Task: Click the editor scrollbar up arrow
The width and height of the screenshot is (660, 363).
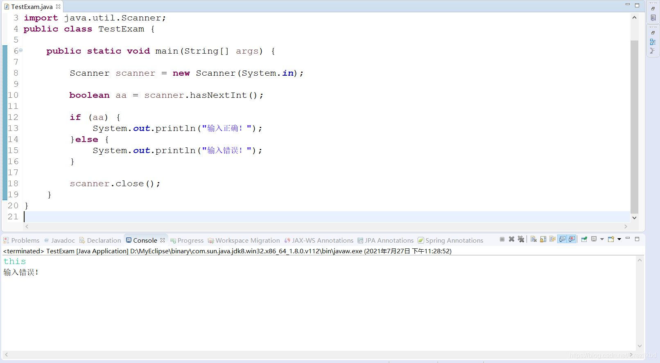Action: pyautogui.click(x=634, y=17)
